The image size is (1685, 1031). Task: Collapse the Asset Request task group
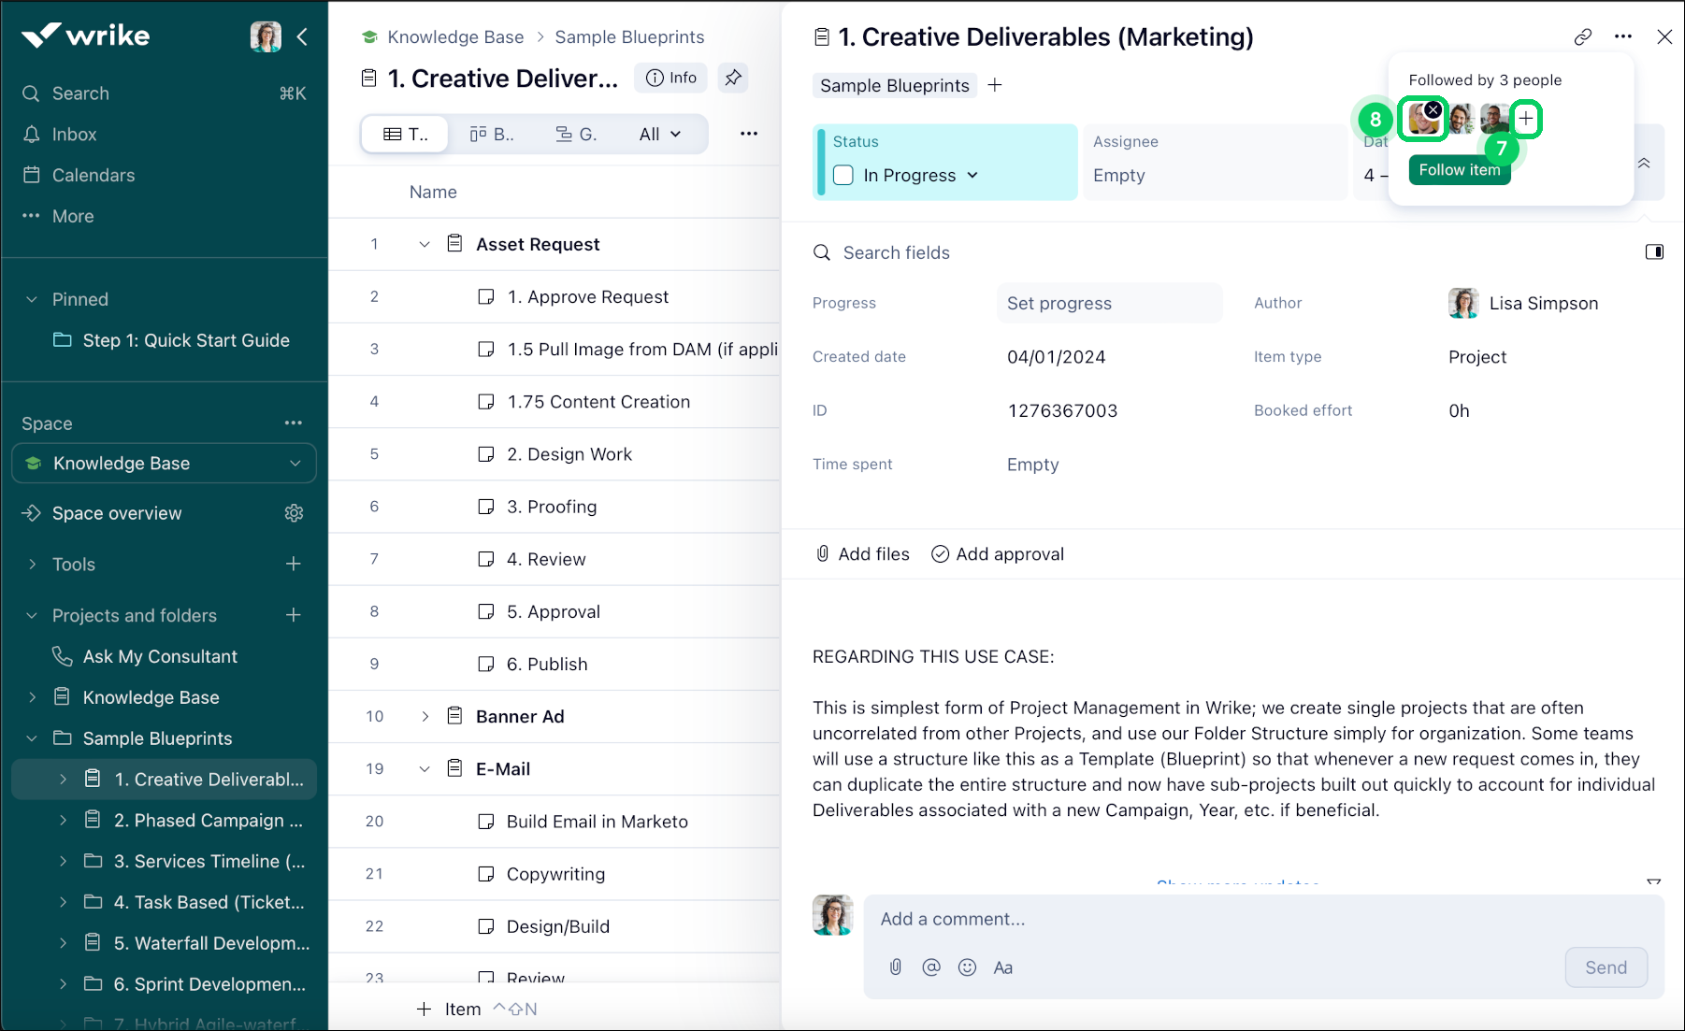tap(424, 244)
